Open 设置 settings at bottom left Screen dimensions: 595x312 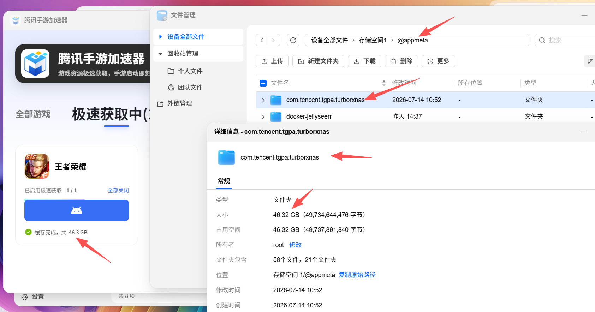pos(33,297)
